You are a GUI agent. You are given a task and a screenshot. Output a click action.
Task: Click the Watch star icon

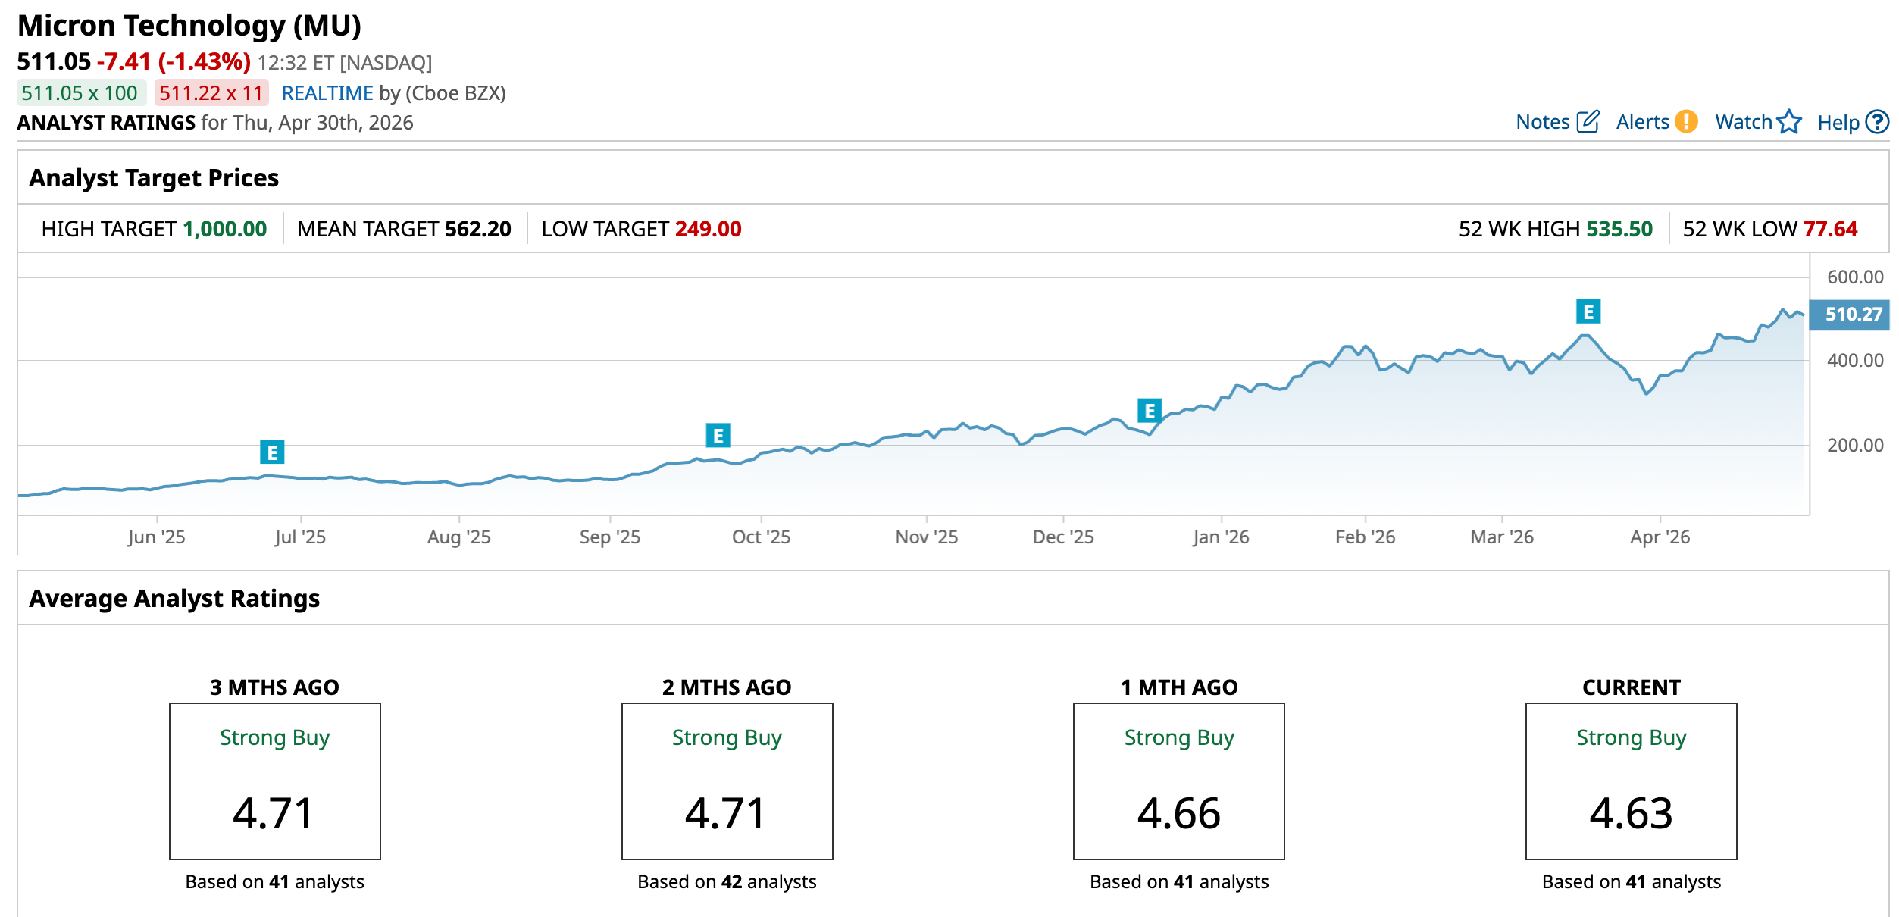(x=1788, y=122)
